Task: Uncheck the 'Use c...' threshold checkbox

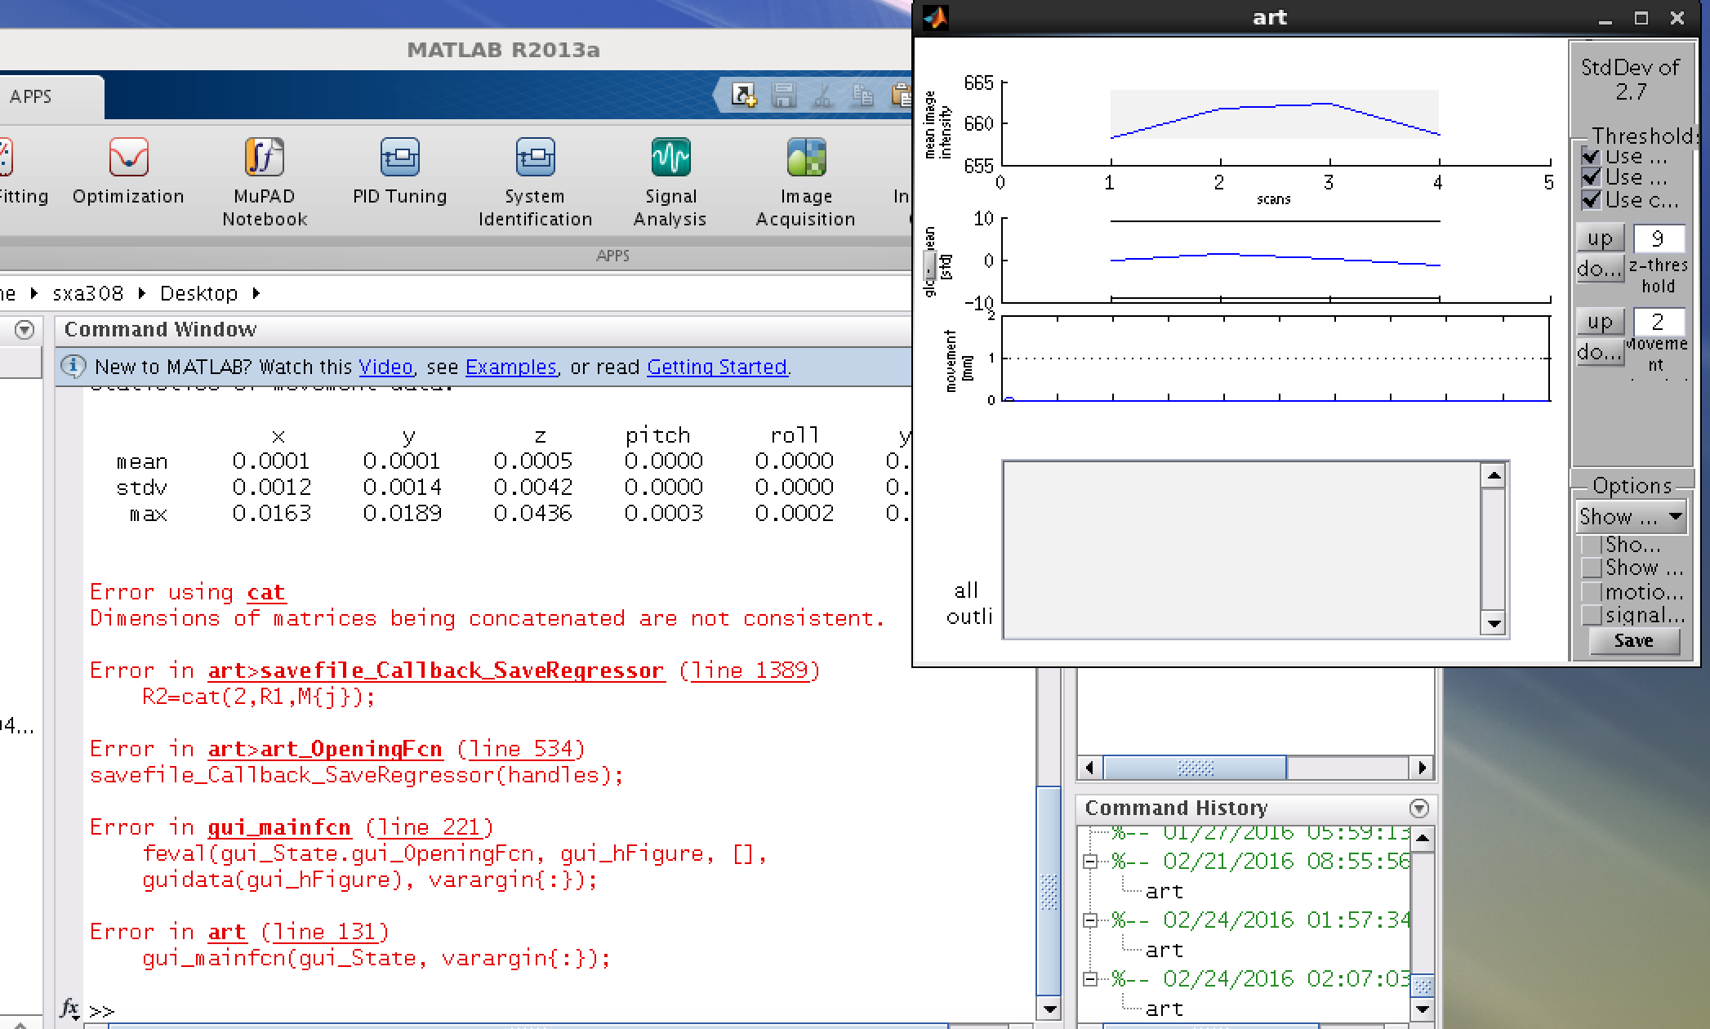Action: (x=1592, y=200)
